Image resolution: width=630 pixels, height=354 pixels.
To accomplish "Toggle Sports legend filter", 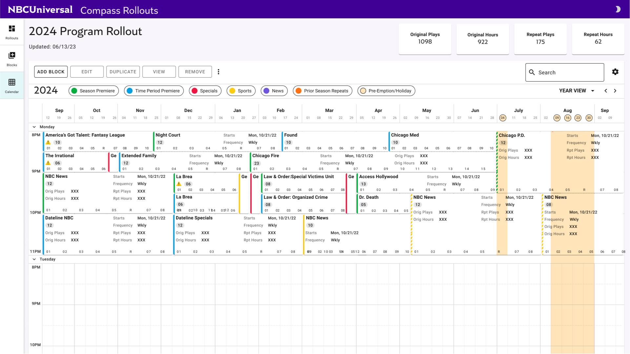I will (x=241, y=91).
